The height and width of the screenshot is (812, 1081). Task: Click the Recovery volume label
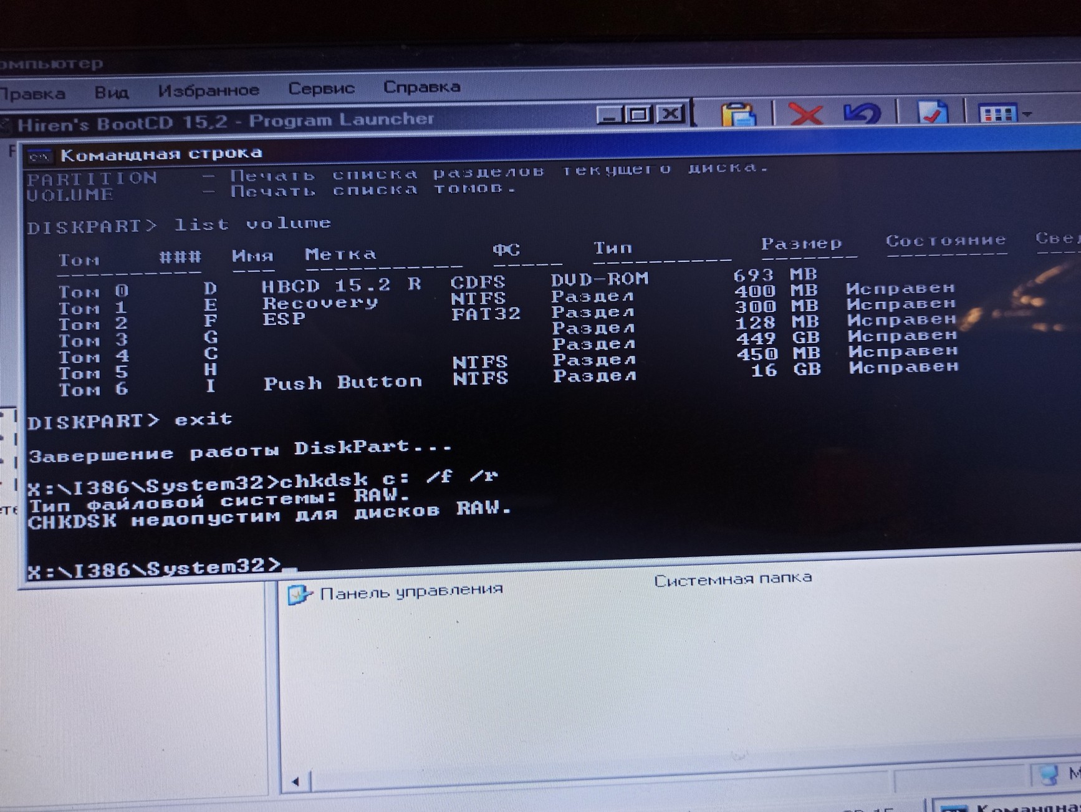tap(320, 302)
